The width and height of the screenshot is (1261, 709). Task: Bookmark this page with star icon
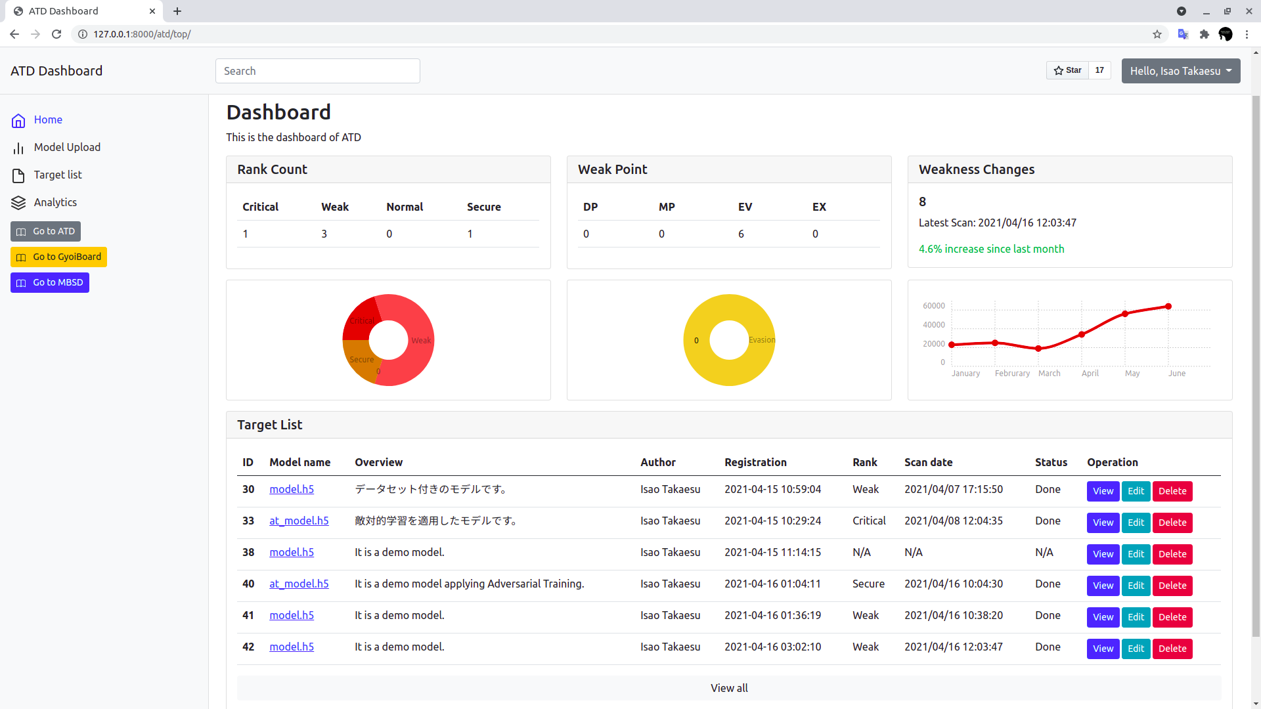1157,34
